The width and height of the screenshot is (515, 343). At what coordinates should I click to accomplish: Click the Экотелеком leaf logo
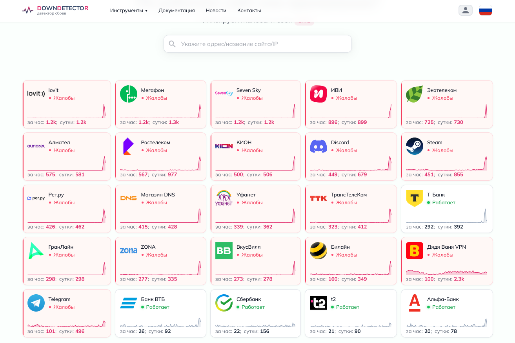click(x=415, y=94)
